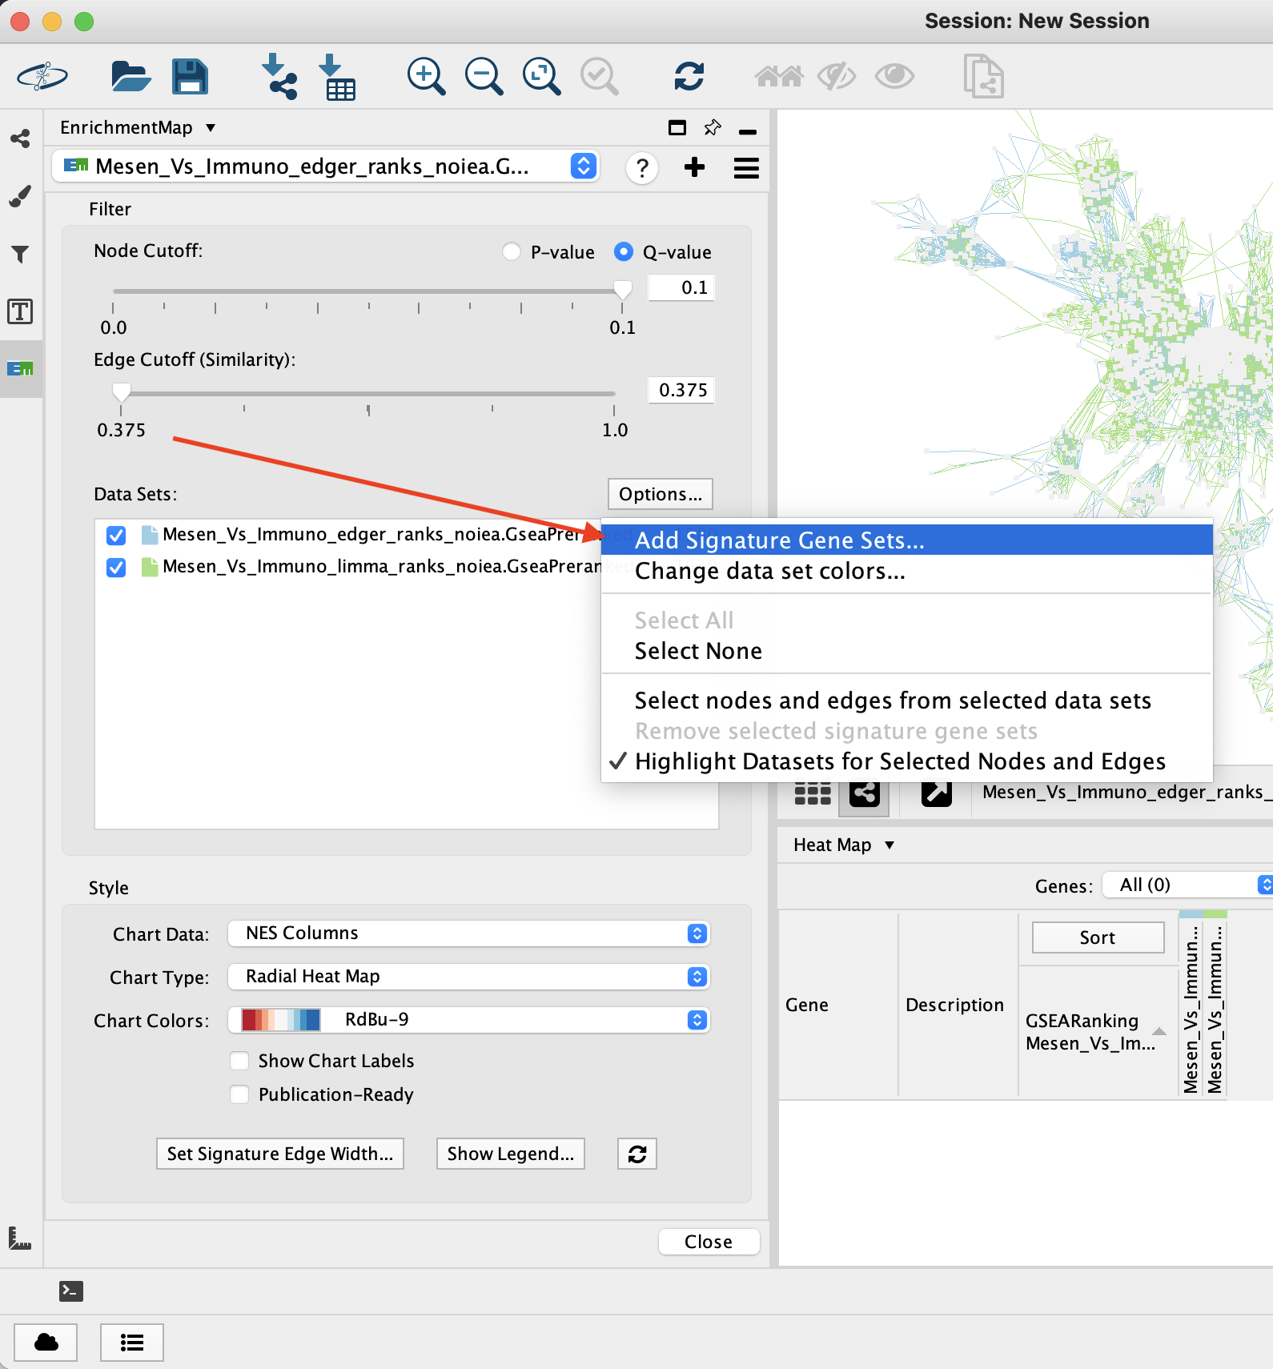Screen dimensions: 1273x1369
Task: Float the EnrichmentMap panel window
Action: coord(677,127)
